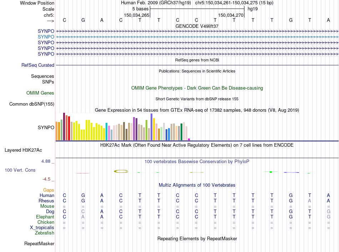The image size is (339, 252).
Task: Click the Human Feb. 2009 (GRCh37/hg19) heading
Action: [156, 3]
